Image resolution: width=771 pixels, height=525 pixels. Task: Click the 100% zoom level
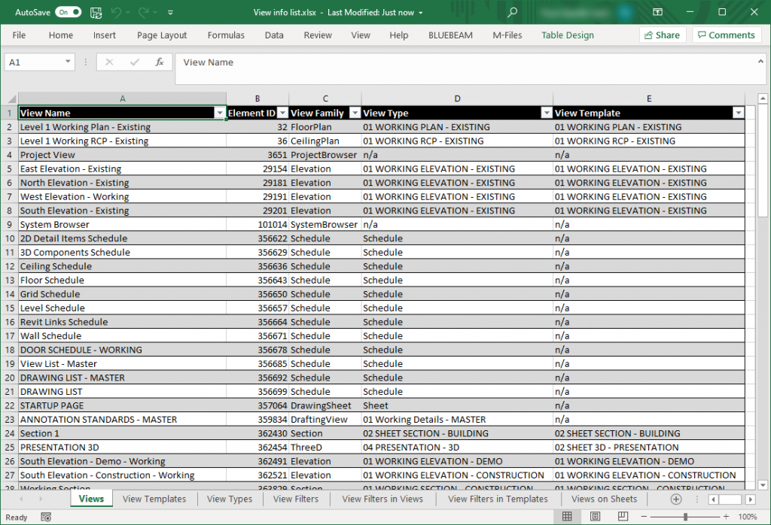tap(748, 517)
